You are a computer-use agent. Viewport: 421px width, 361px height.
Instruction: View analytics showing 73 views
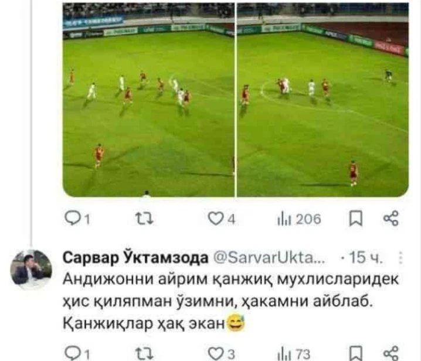click(294, 354)
